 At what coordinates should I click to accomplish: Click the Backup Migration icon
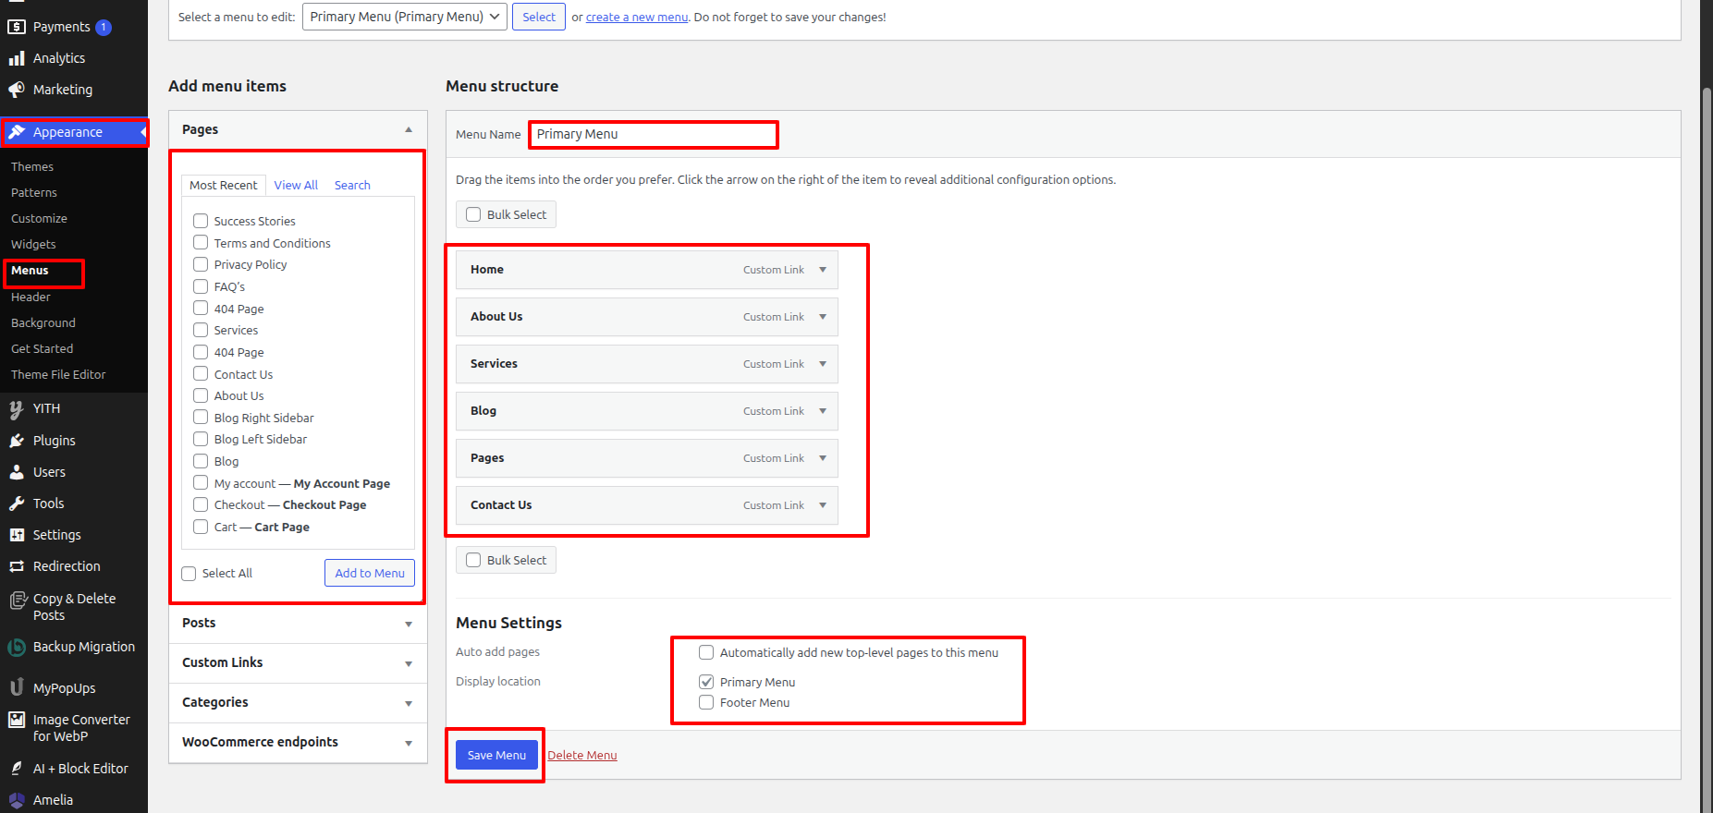pyautogui.click(x=17, y=648)
